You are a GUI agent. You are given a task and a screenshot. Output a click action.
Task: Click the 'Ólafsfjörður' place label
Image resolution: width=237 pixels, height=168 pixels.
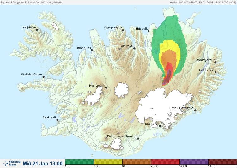(113, 28)
